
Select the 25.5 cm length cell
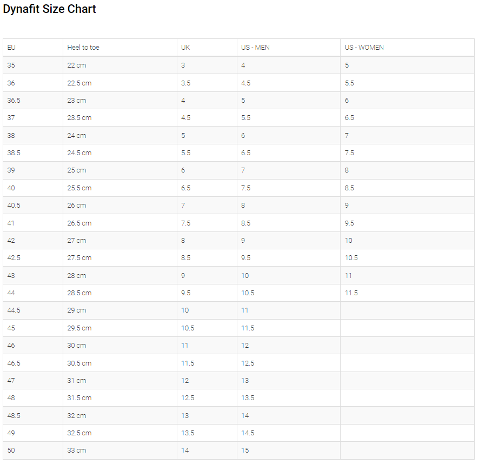[79, 188]
